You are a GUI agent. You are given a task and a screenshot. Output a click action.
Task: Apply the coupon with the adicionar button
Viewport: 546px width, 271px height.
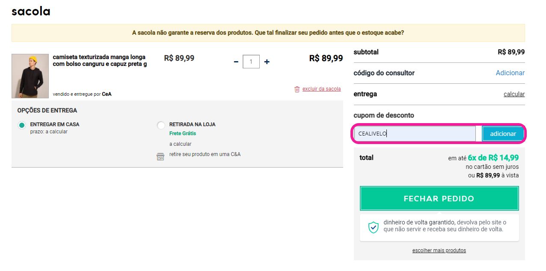[x=503, y=134]
